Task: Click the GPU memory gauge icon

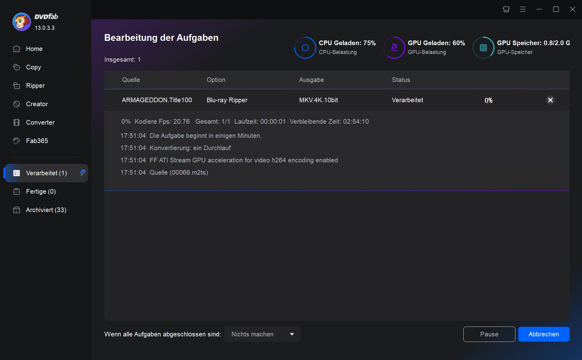Action: (x=483, y=48)
